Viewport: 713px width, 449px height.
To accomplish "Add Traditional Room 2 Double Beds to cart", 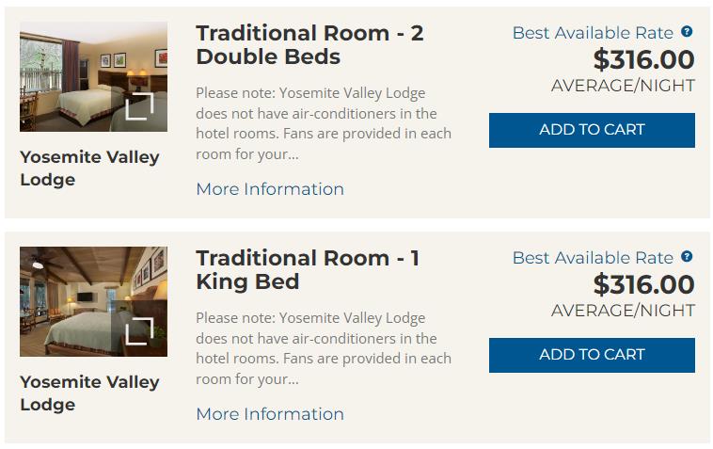I will (592, 130).
